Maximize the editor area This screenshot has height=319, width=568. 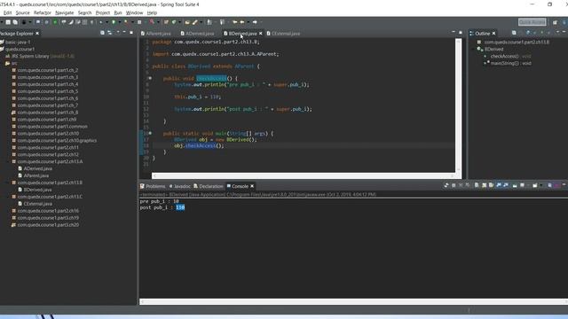point(461,33)
